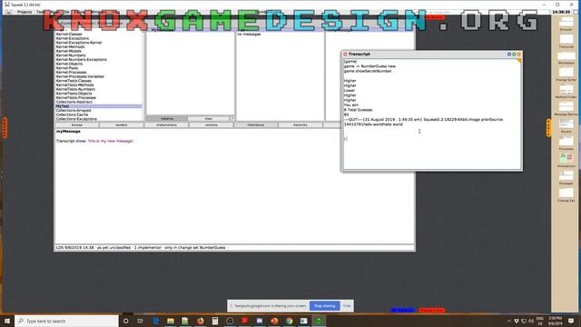Open the Recent submissions tool in the flap
Image resolution: width=581 pixels, height=327 pixels.
[x=566, y=126]
